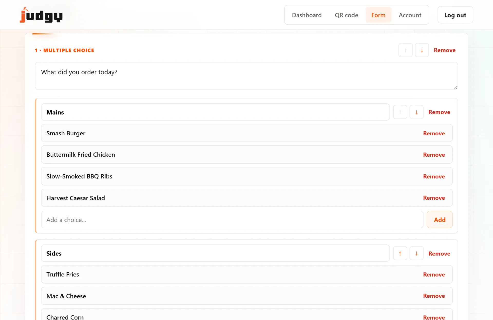Click Add button for Mains choice

click(440, 219)
